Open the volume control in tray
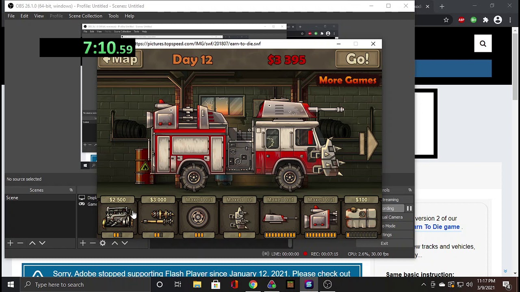 (469, 285)
